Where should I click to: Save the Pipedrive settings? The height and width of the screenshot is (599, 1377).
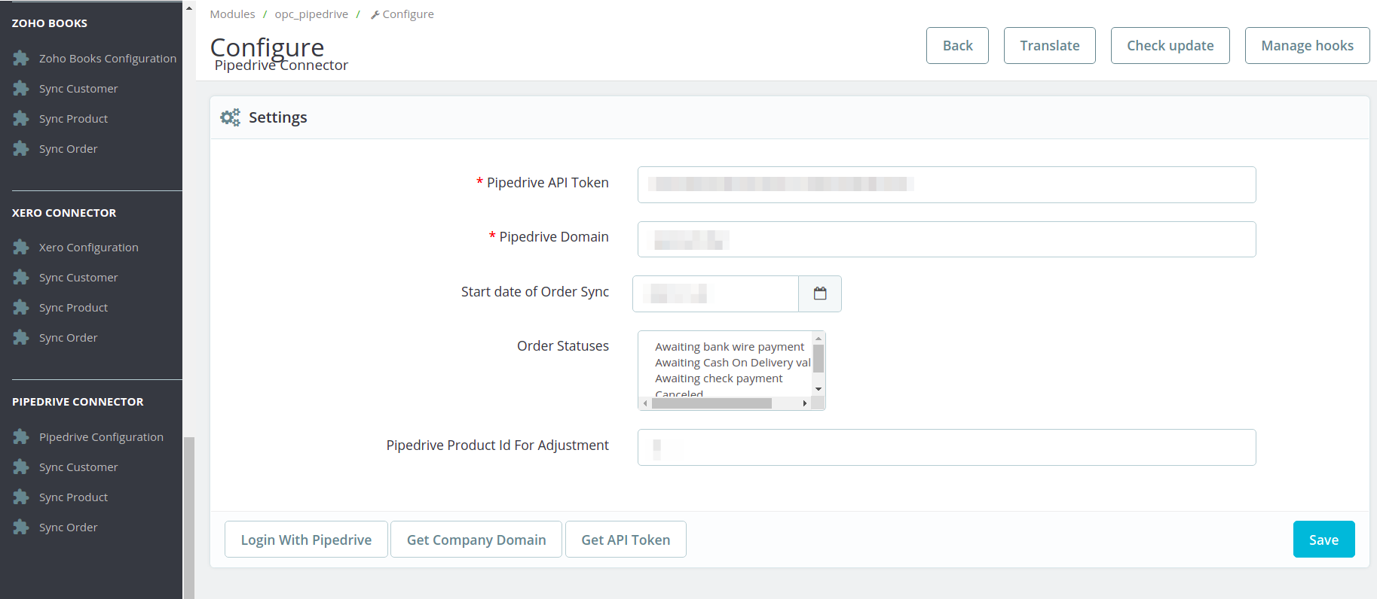pyautogui.click(x=1324, y=540)
